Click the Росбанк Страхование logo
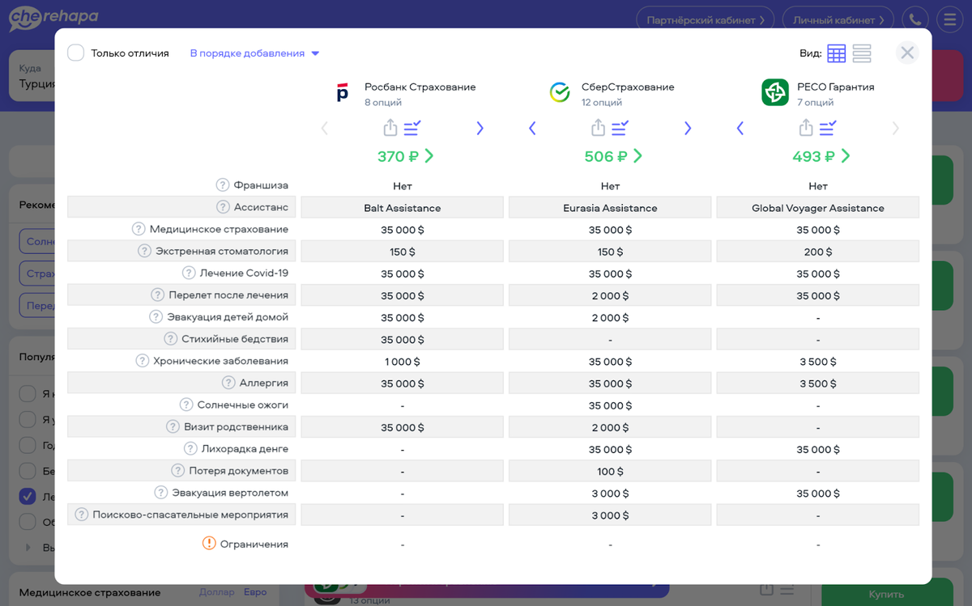The image size is (972, 606). coord(342,93)
